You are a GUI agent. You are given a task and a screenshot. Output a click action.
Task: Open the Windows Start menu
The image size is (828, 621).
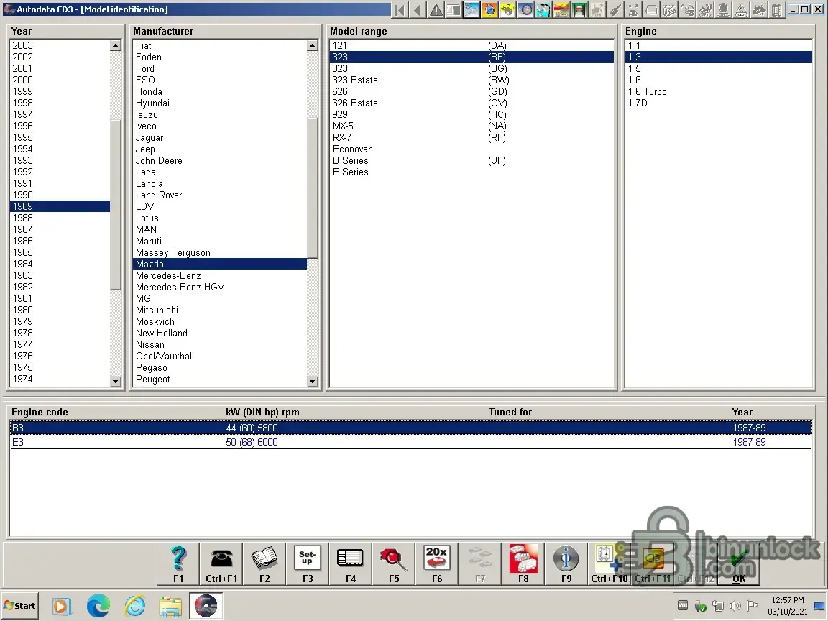[x=20, y=606]
